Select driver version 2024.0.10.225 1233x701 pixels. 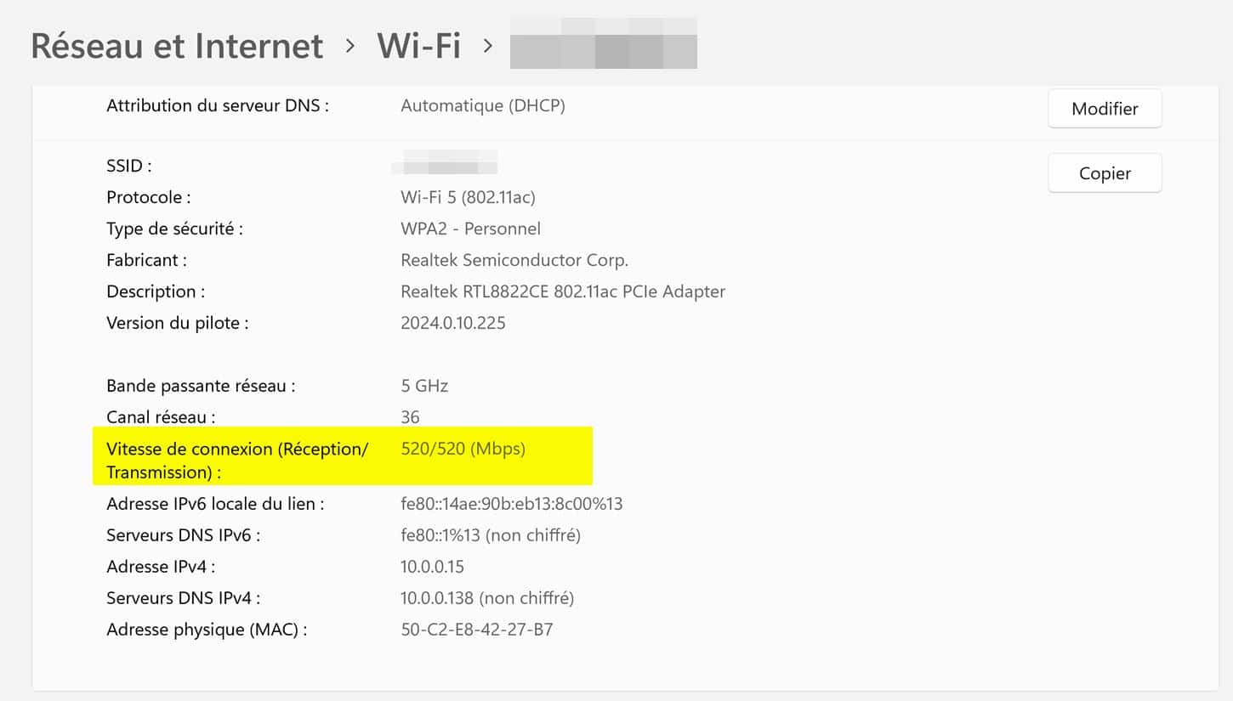click(x=452, y=323)
